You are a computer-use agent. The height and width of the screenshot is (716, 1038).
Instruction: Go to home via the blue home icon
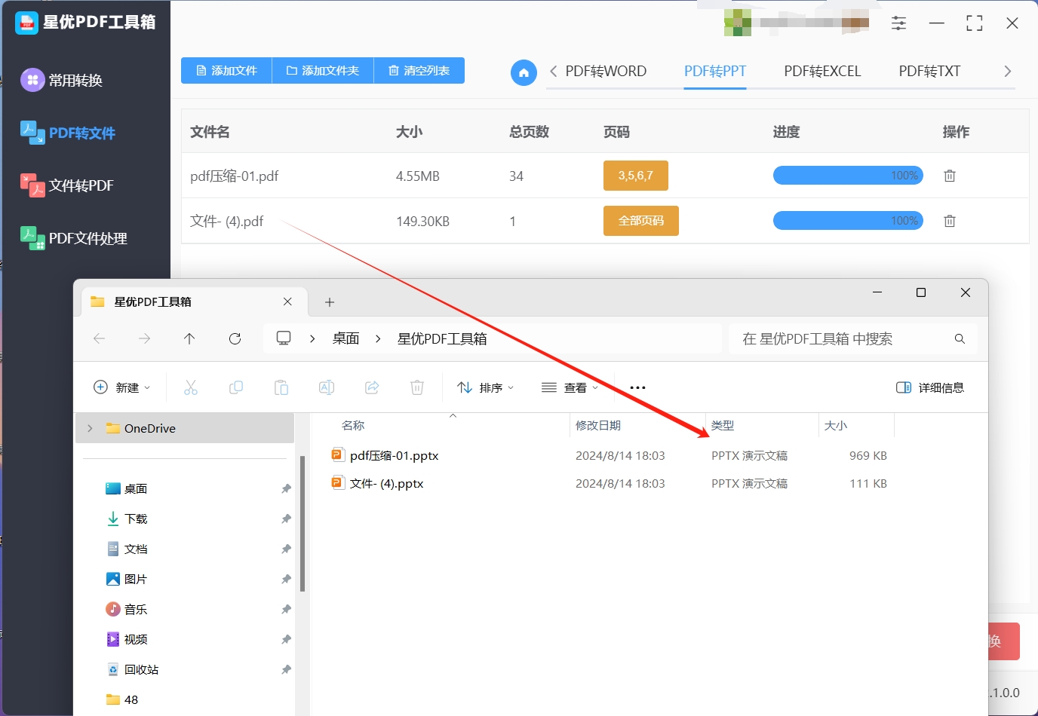524,72
